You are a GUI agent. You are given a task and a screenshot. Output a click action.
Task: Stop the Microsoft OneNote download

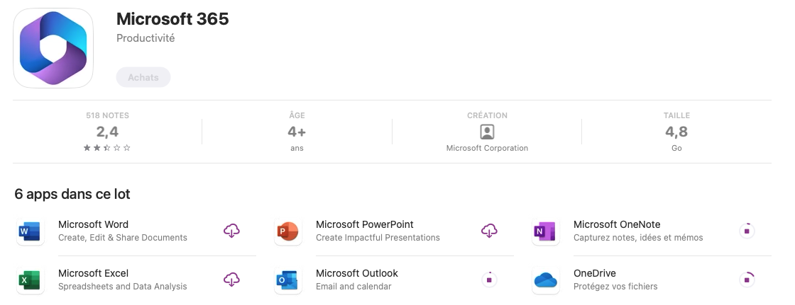(x=747, y=231)
